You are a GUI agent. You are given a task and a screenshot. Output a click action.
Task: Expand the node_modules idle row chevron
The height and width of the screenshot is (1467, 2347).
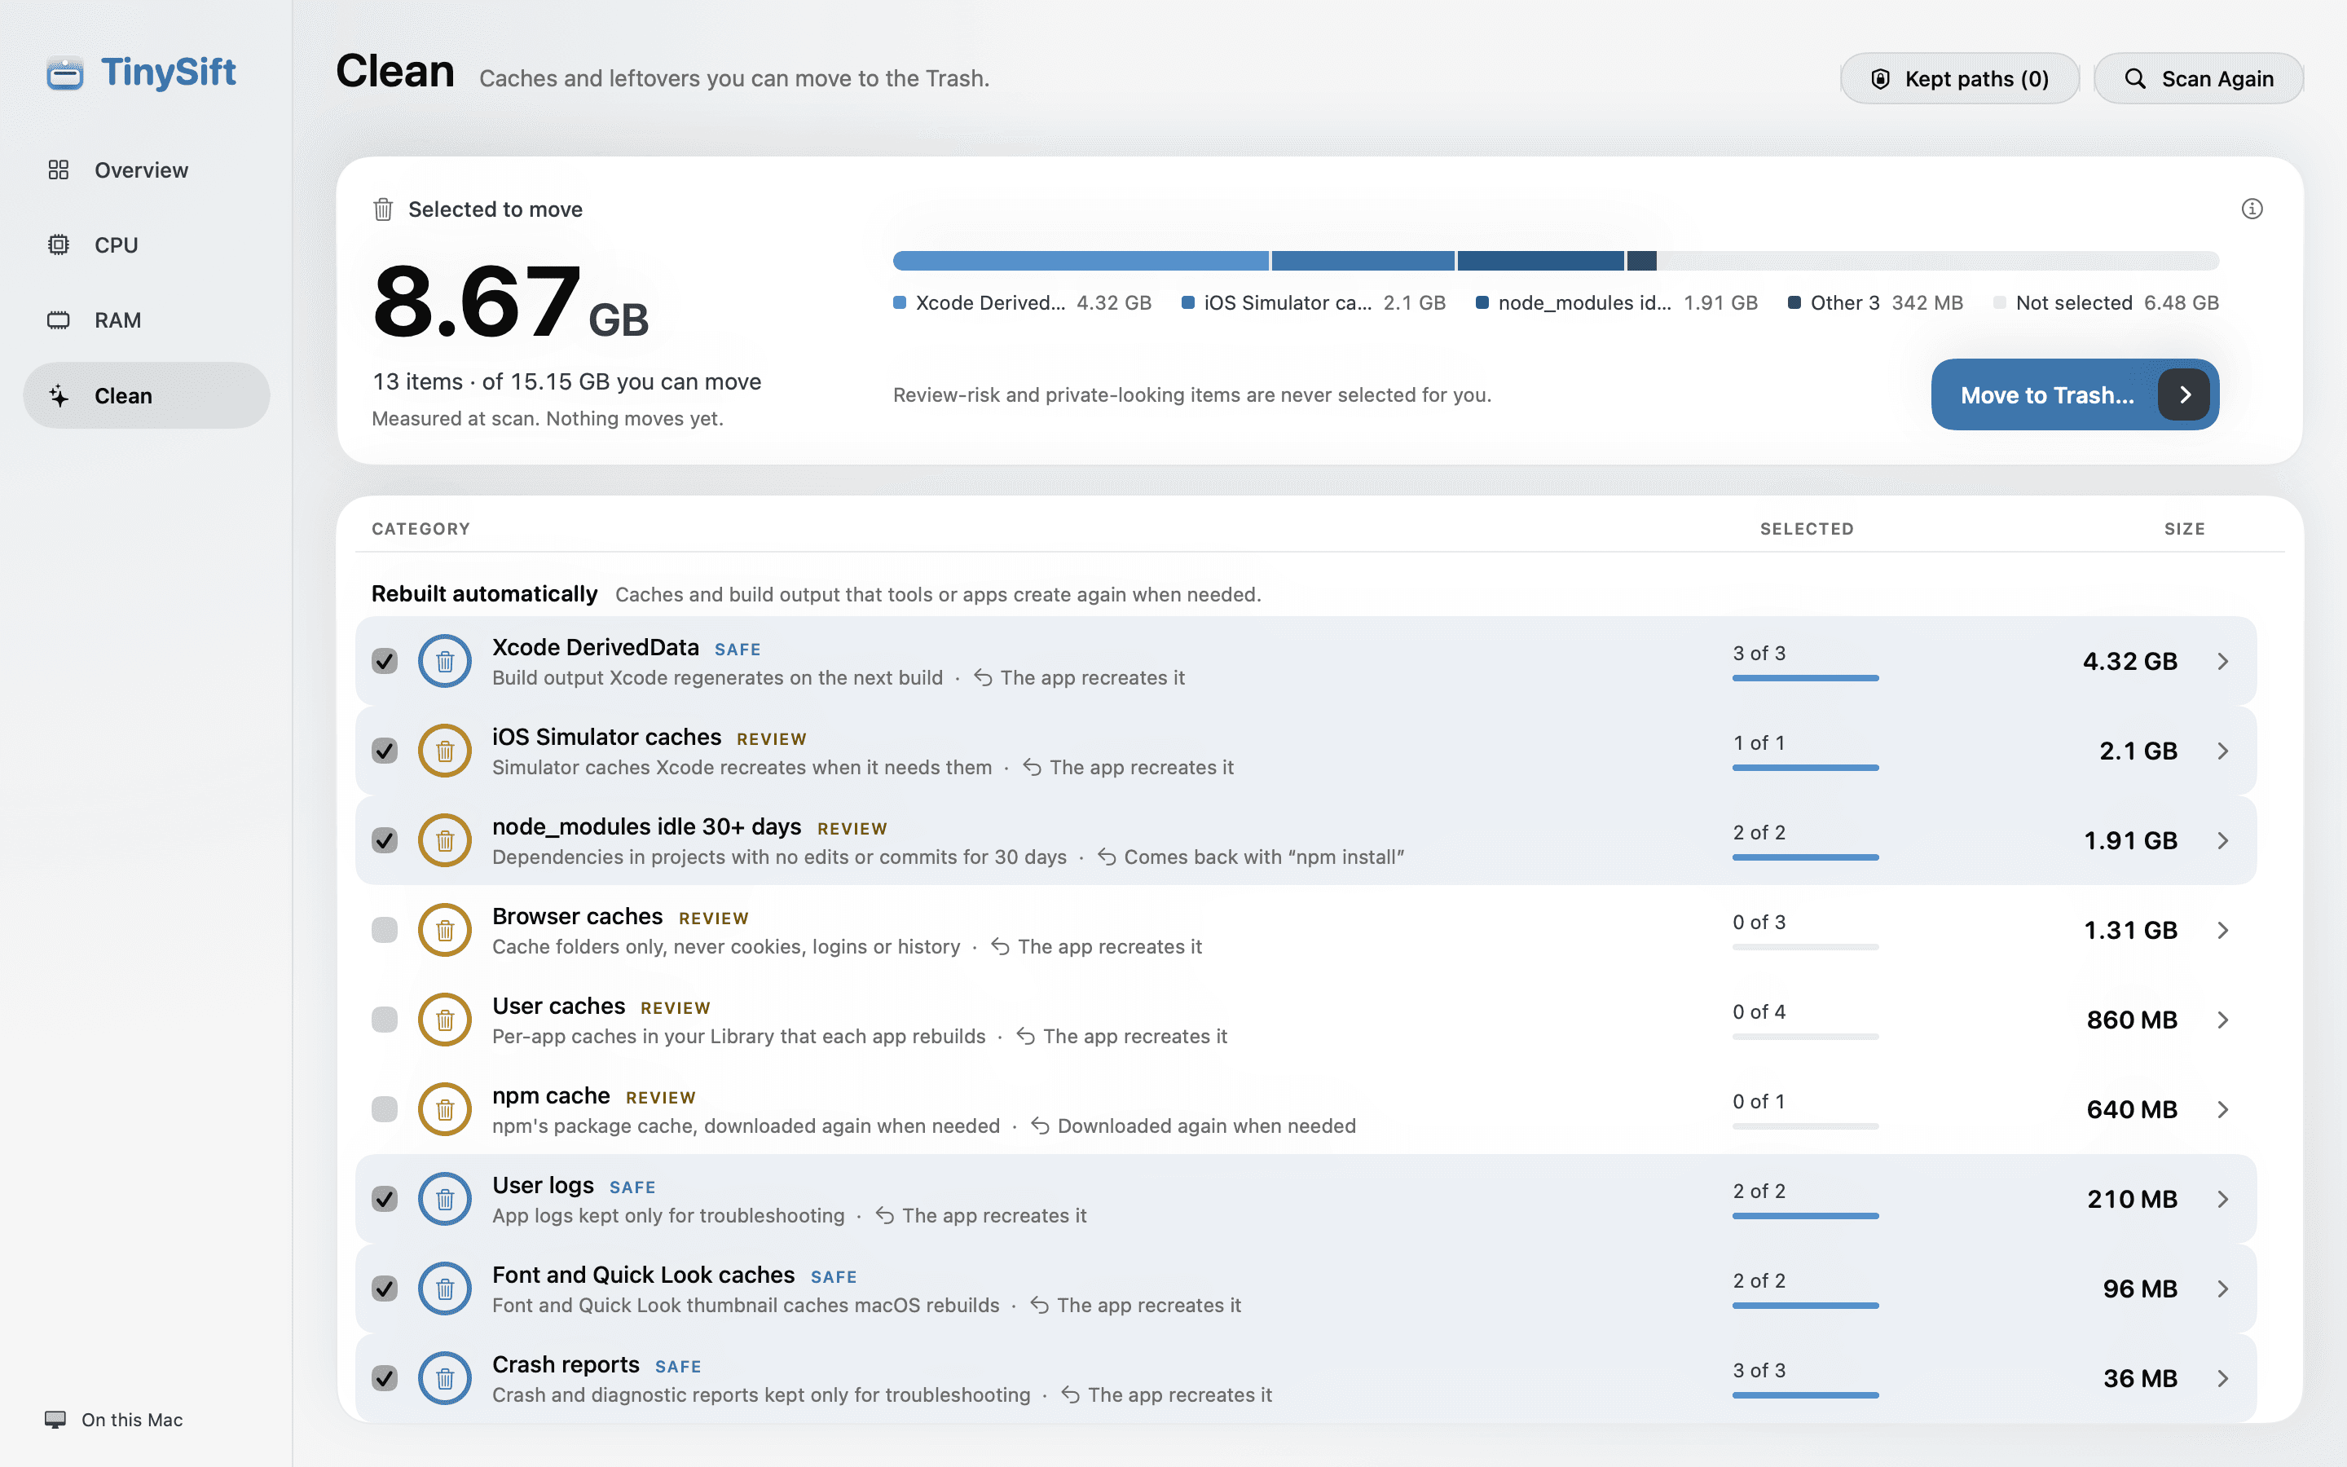tap(2223, 840)
